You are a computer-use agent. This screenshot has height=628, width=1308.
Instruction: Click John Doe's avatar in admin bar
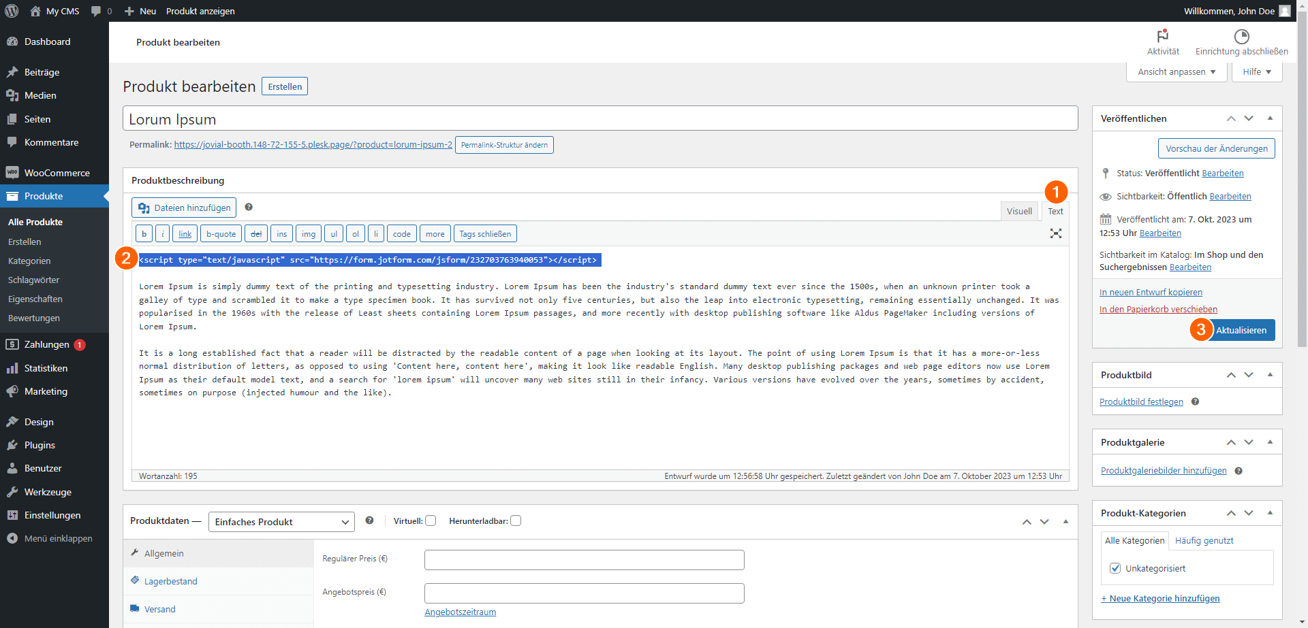tap(1285, 11)
